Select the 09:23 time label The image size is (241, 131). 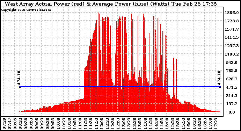coord(42,124)
